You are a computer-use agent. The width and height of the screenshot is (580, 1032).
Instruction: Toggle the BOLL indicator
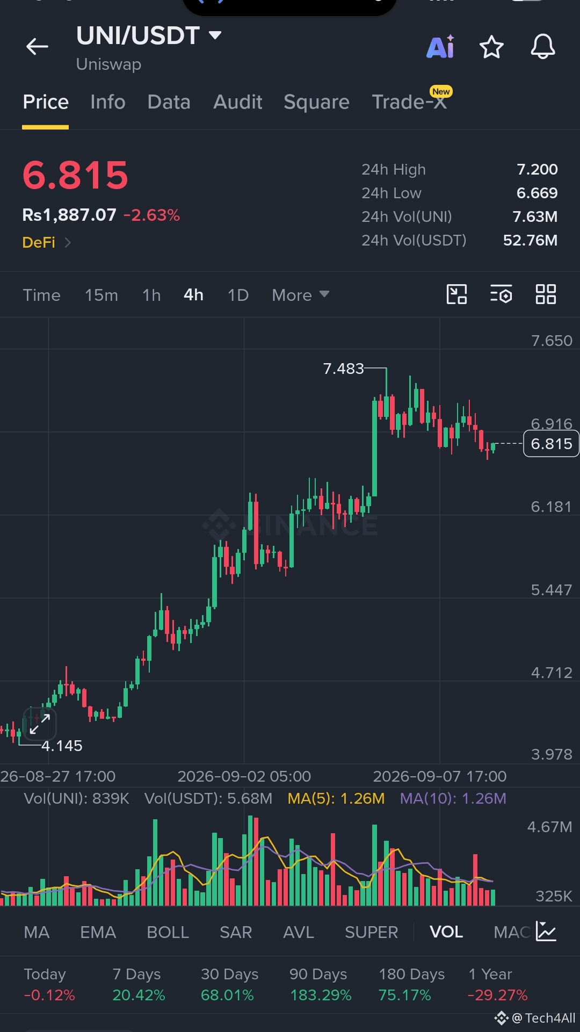168,932
